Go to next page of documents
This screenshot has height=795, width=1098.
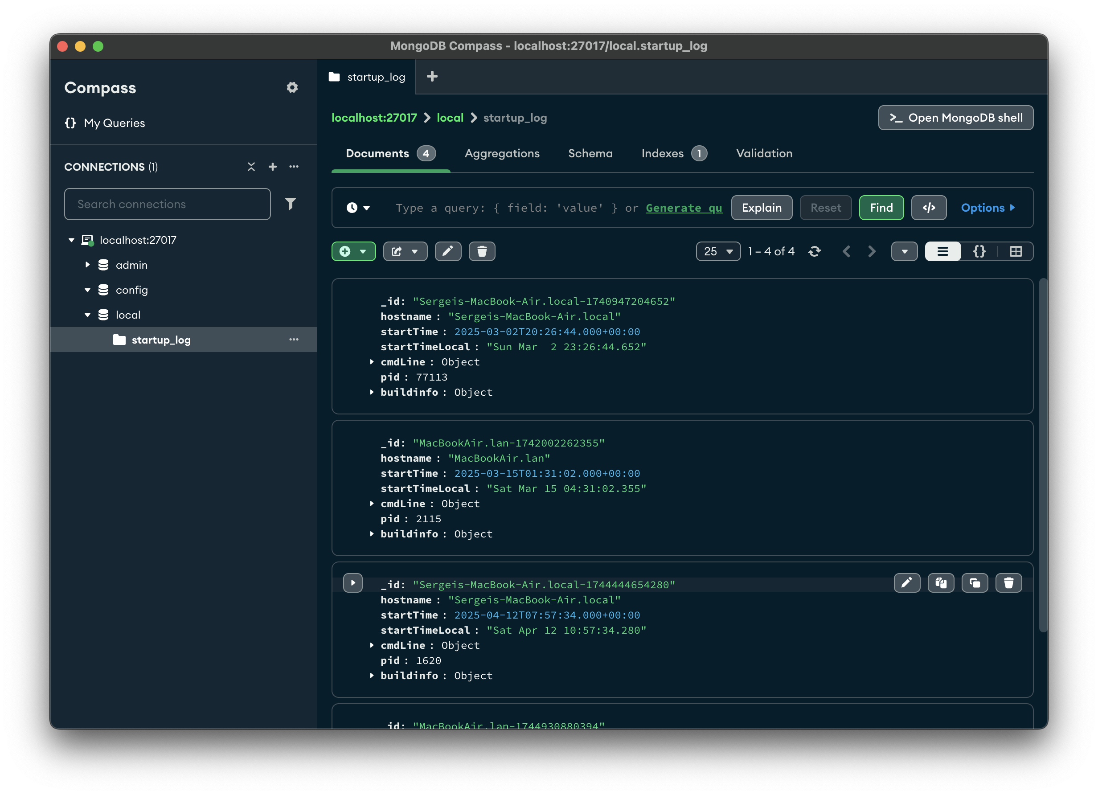coord(872,251)
